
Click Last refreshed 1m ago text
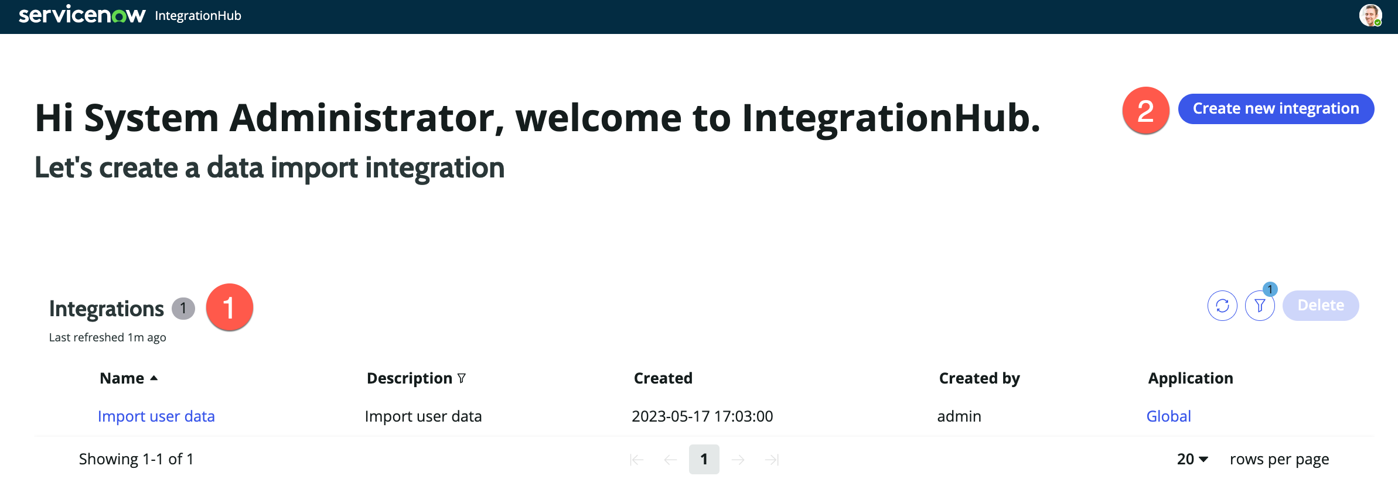point(108,337)
